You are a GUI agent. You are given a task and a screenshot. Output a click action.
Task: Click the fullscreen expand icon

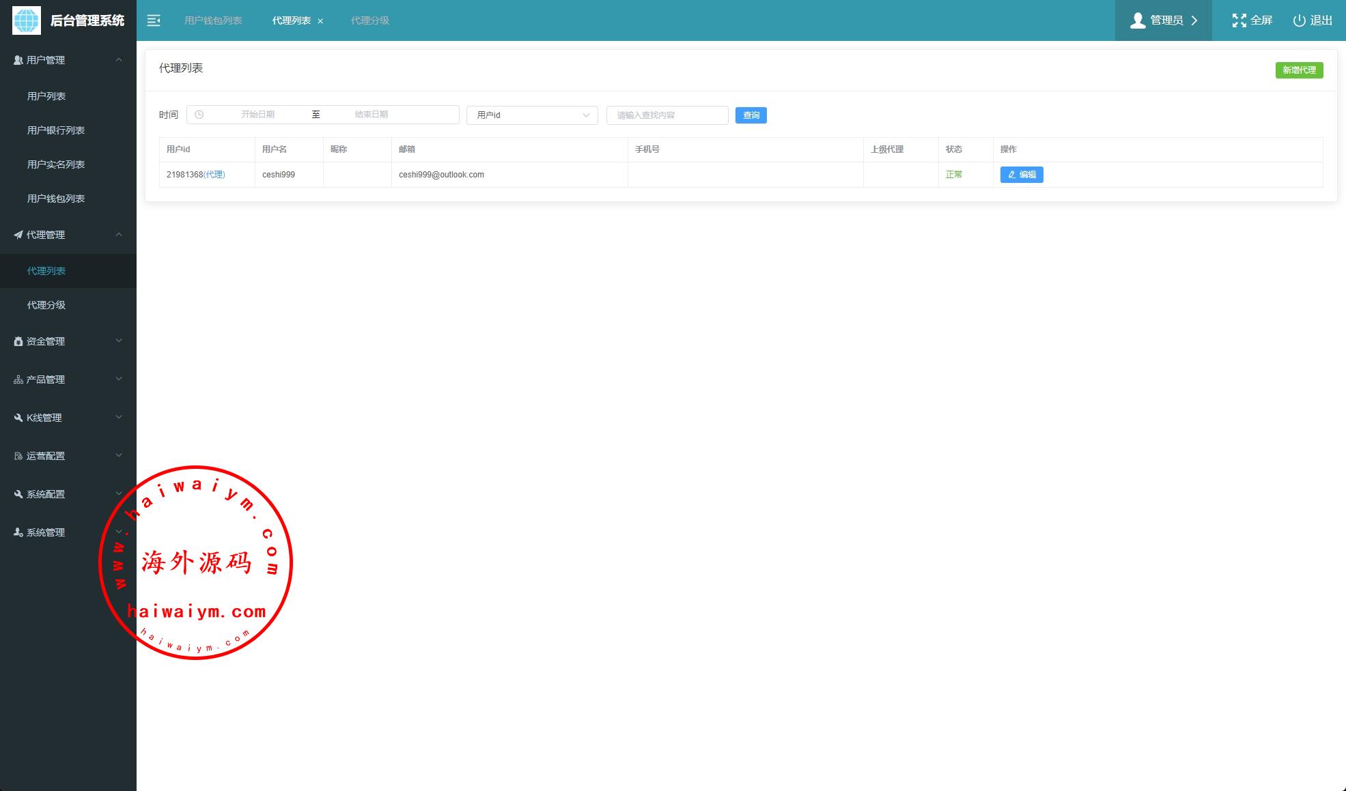pyautogui.click(x=1239, y=20)
